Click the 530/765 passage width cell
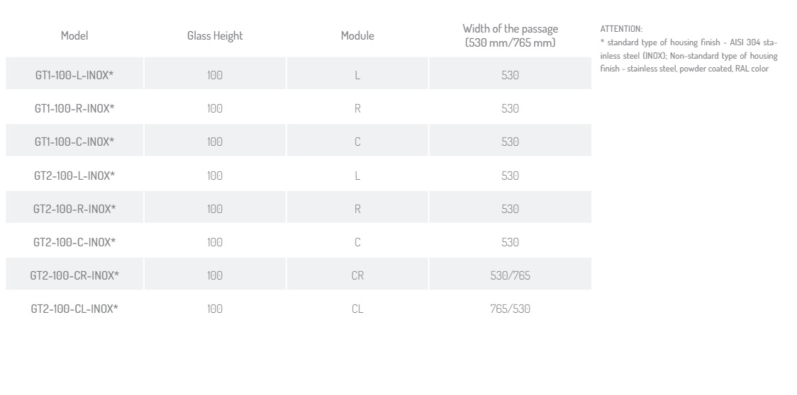 [x=511, y=274]
